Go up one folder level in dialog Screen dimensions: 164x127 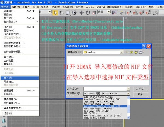pyautogui.click(x=131, y=52)
